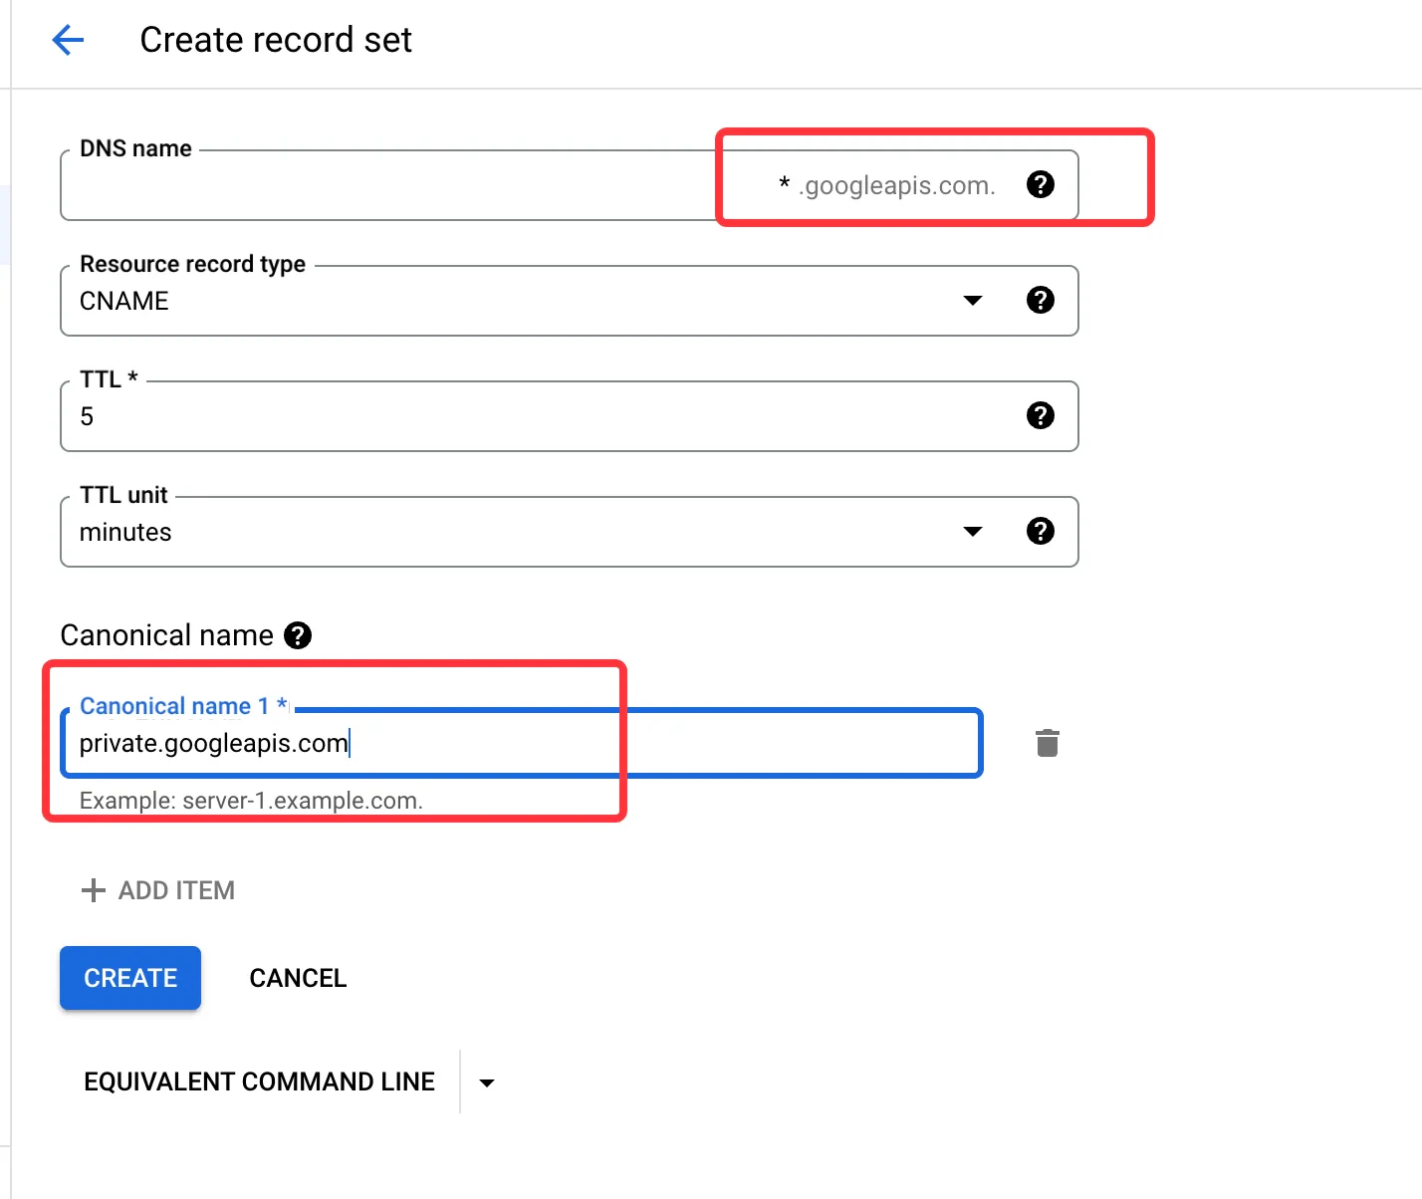Expand the TTL unit minutes dropdown
1422x1199 pixels.
click(x=973, y=531)
